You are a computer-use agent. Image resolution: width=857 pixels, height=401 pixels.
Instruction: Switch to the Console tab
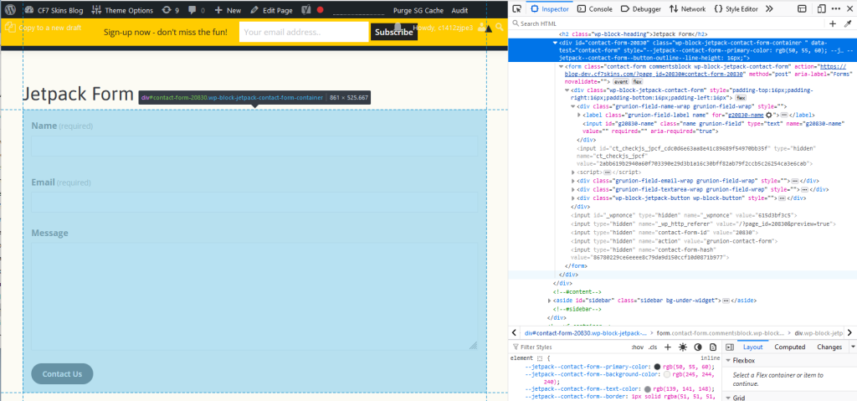click(x=594, y=9)
